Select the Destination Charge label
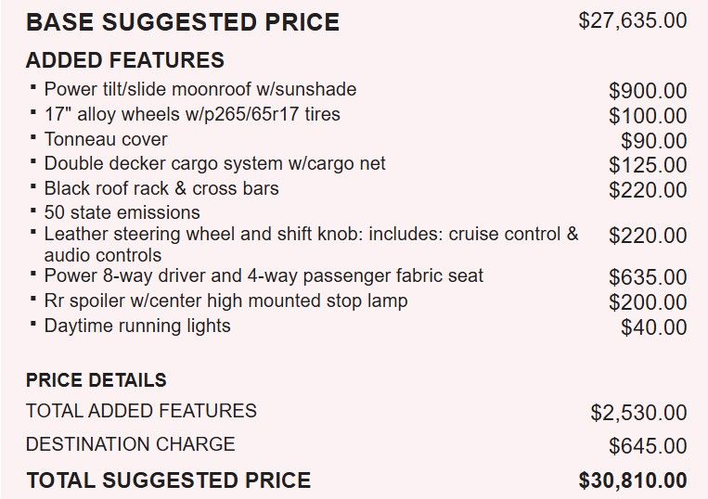This screenshot has width=708, height=499. point(131,444)
